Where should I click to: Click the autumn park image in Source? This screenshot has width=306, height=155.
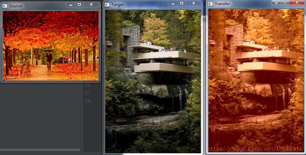[51, 46]
